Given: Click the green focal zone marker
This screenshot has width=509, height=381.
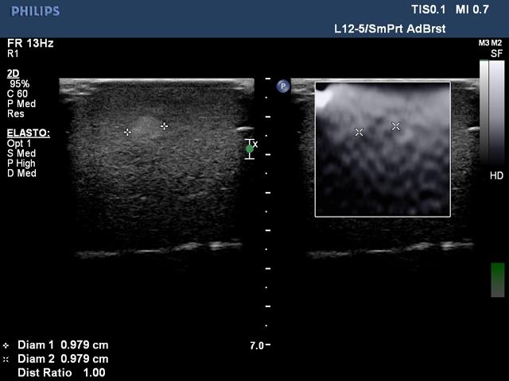Looking at the screenshot, I should tap(250, 148).
